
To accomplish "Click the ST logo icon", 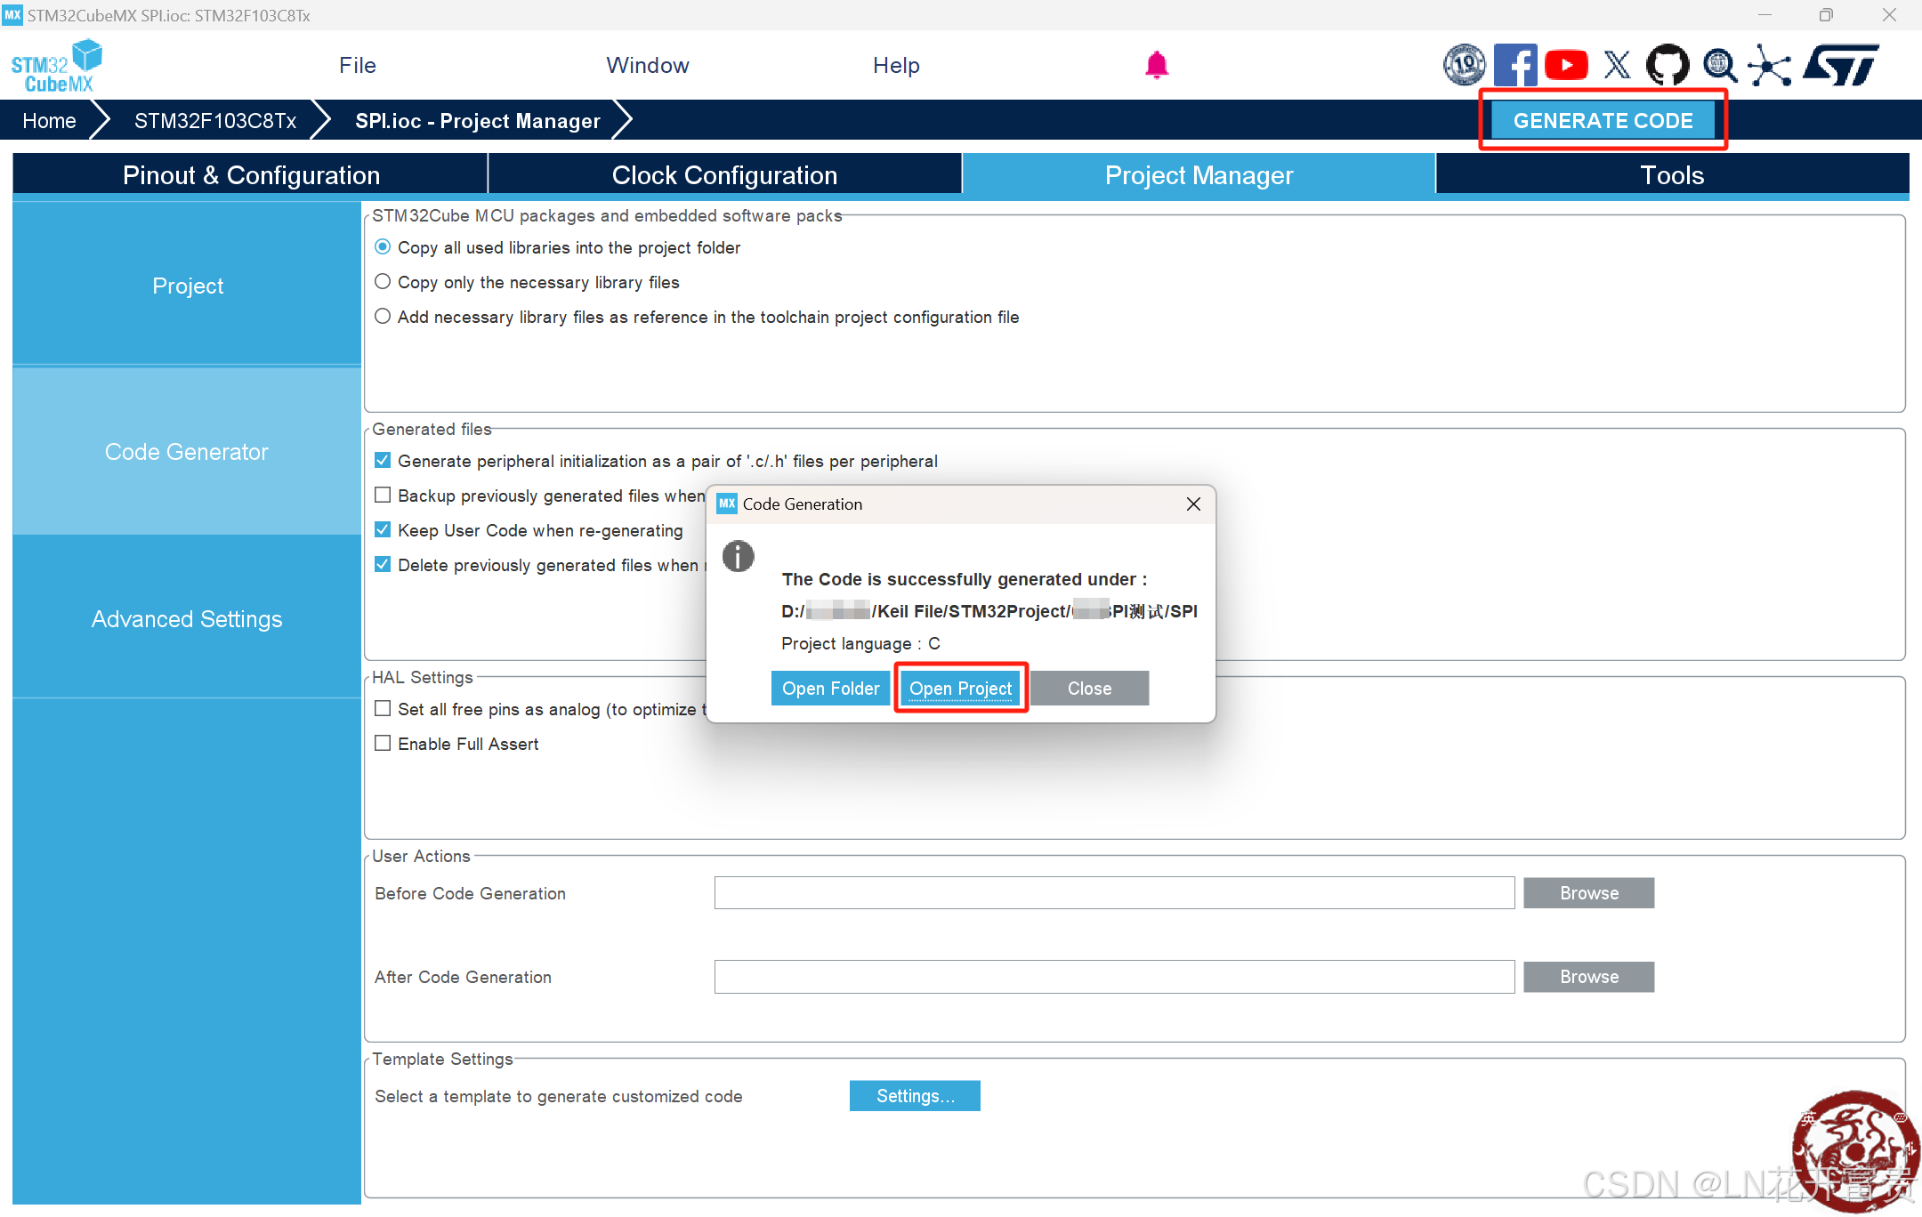I will [x=1840, y=65].
